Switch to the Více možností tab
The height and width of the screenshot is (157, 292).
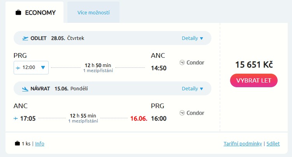pyautogui.click(x=93, y=12)
